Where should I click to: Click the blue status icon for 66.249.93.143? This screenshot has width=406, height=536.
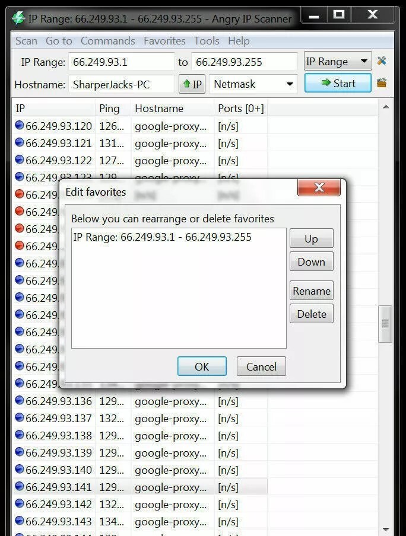point(20,521)
